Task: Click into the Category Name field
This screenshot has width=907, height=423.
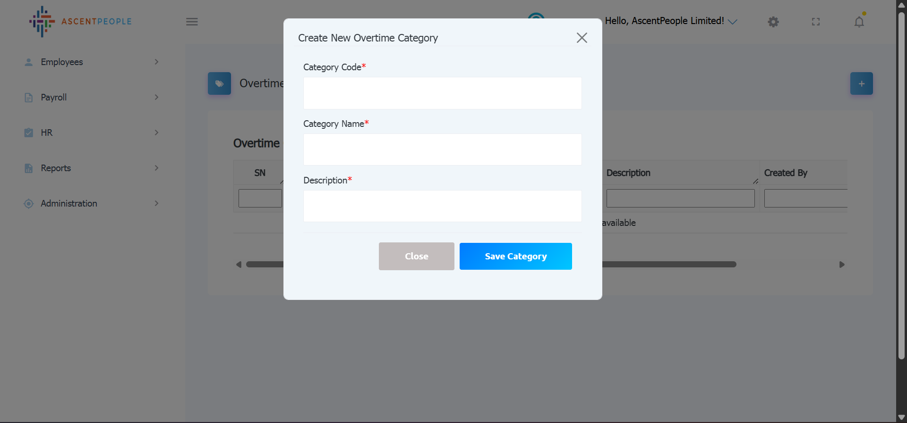Action: click(442, 149)
